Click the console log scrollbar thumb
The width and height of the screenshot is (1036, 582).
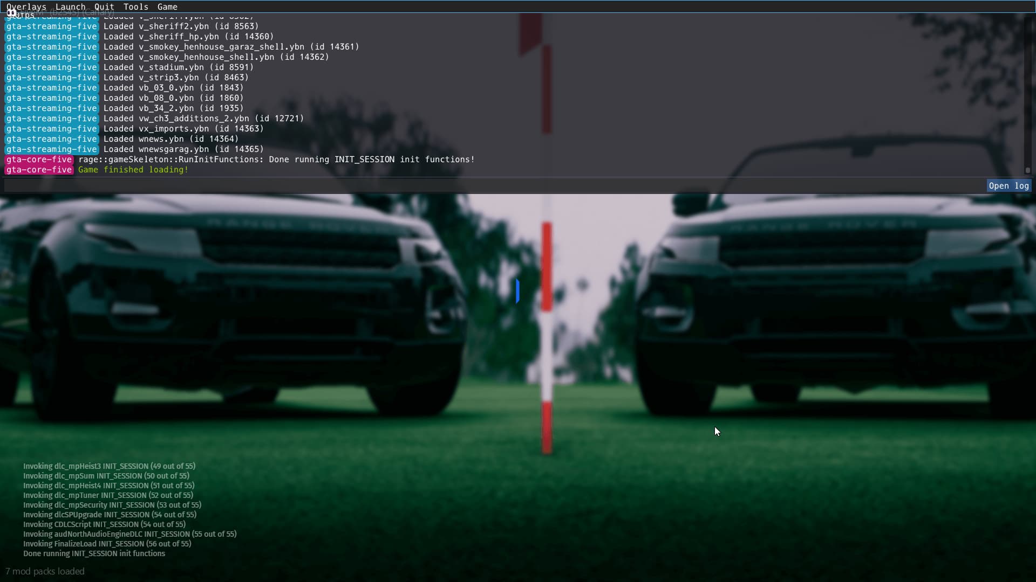click(x=1028, y=170)
